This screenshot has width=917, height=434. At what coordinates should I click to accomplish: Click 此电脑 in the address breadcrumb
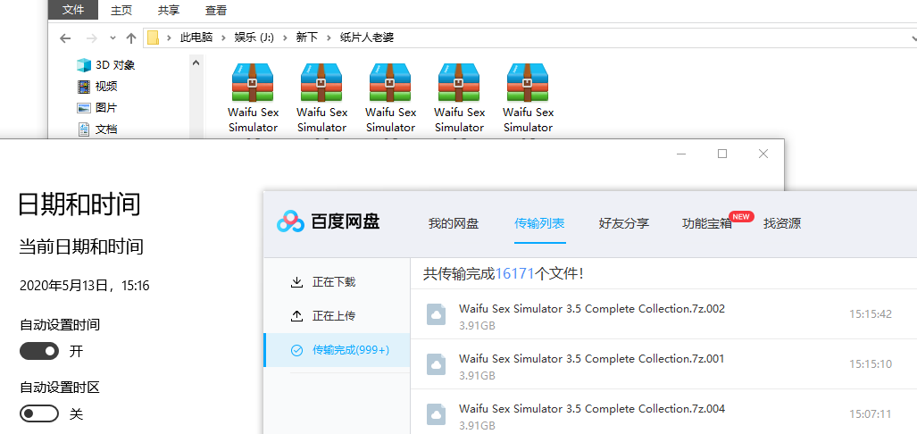[x=196, y=38]
